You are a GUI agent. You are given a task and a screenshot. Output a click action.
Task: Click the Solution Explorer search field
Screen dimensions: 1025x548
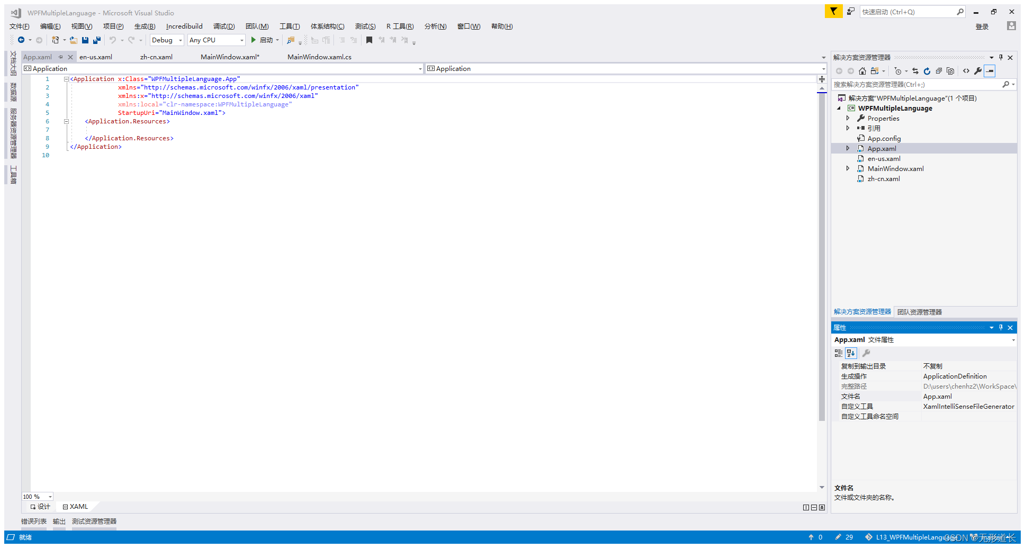click(x=924, y=85)
